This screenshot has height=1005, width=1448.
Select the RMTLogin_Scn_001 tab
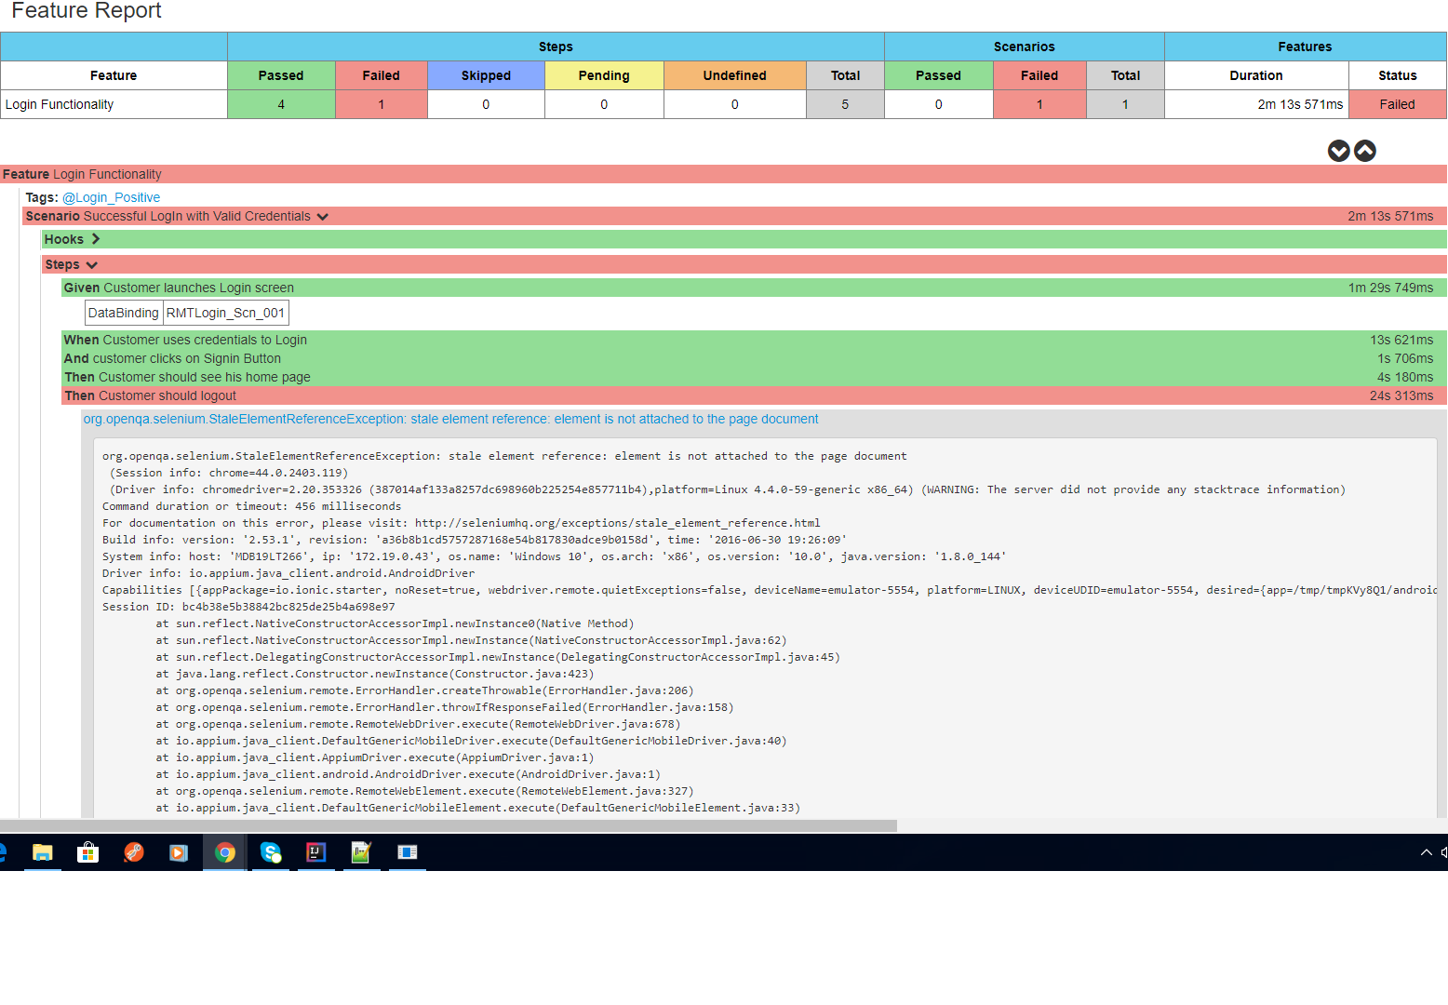click(225, 312)
